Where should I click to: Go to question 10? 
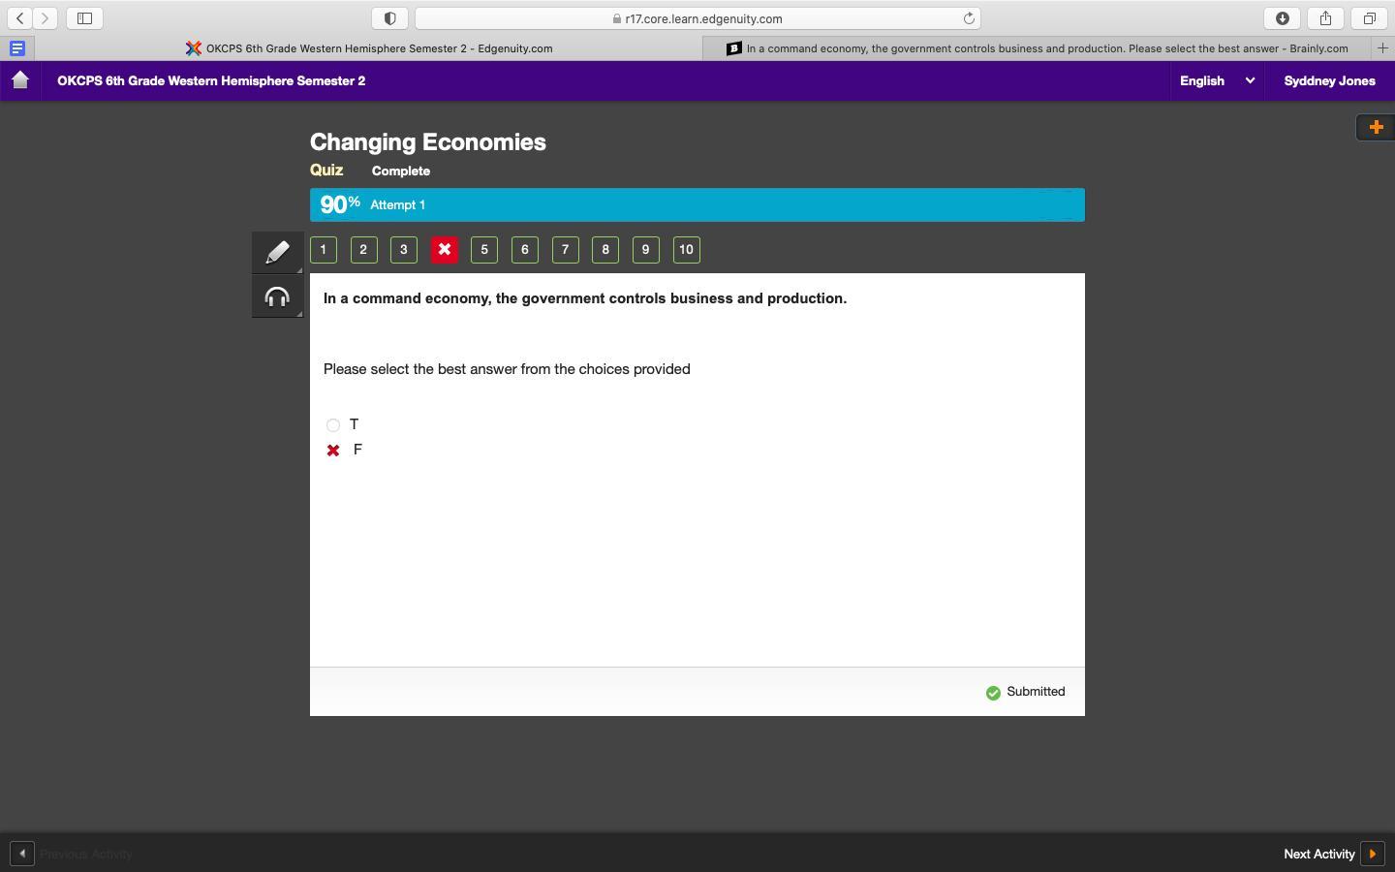pos(686,250)
